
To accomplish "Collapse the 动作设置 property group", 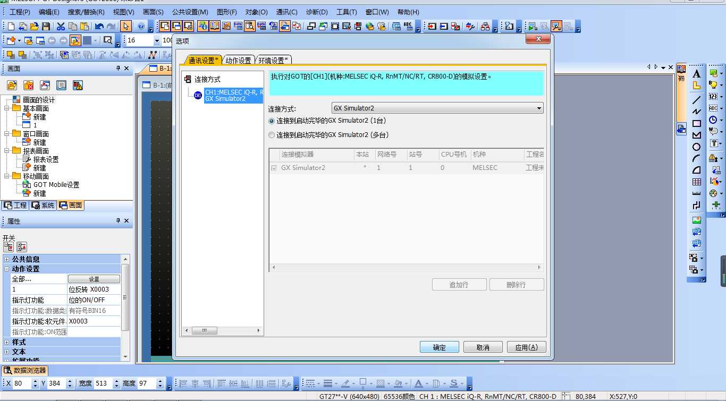I will coord(7,269).
